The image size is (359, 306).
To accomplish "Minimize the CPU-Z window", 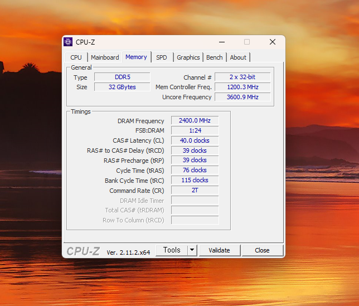I will coord(222,42).
